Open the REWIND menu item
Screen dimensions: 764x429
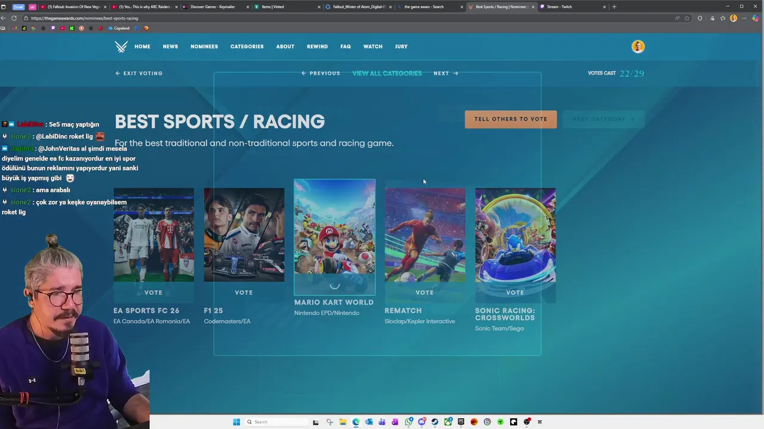(318, 46)
